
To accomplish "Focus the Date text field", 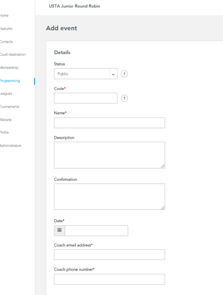I will (96, 231).
